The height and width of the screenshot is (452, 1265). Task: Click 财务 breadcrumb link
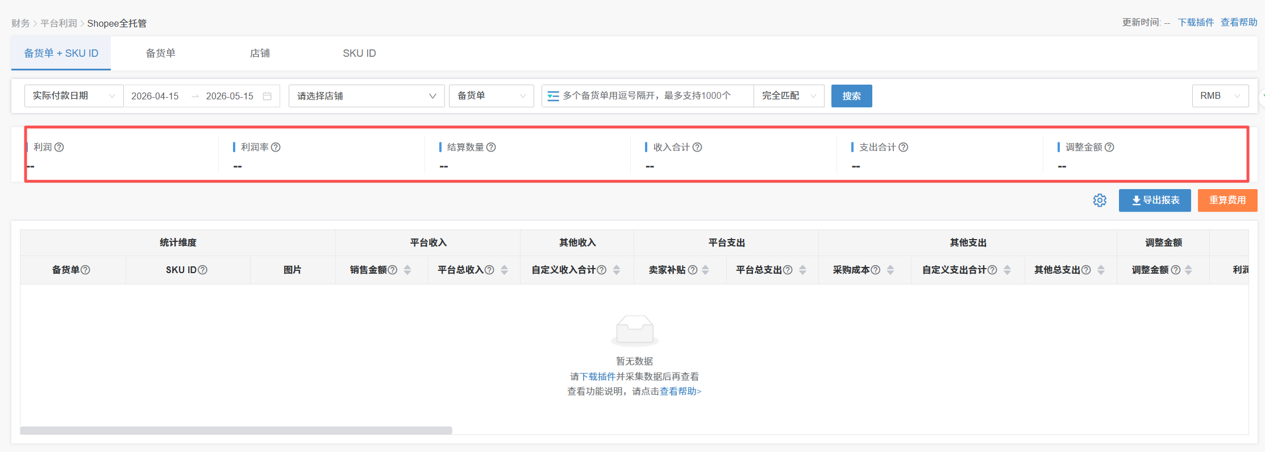[20, 23]
